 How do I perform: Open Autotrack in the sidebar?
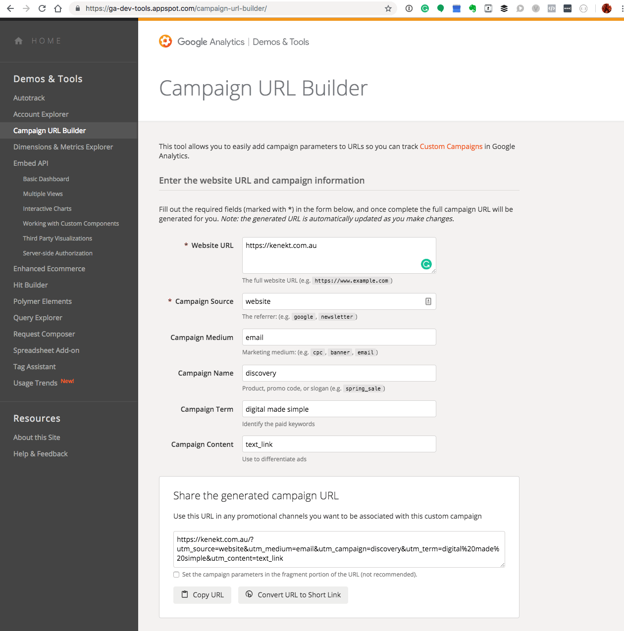coord(29,98)
